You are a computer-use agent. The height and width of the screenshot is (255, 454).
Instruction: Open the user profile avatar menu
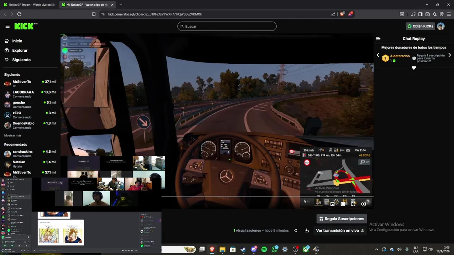click(441, 26)
